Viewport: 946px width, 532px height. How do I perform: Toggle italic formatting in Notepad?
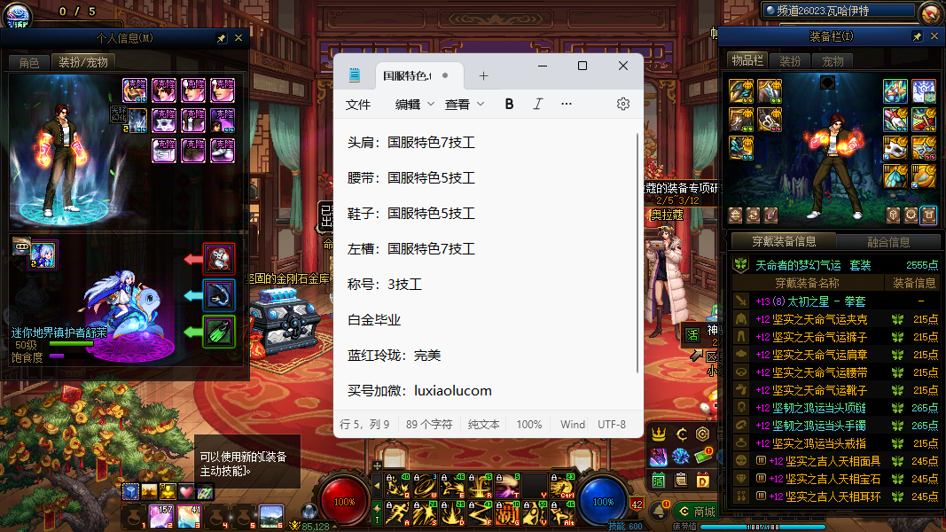(x=537, y=104)
